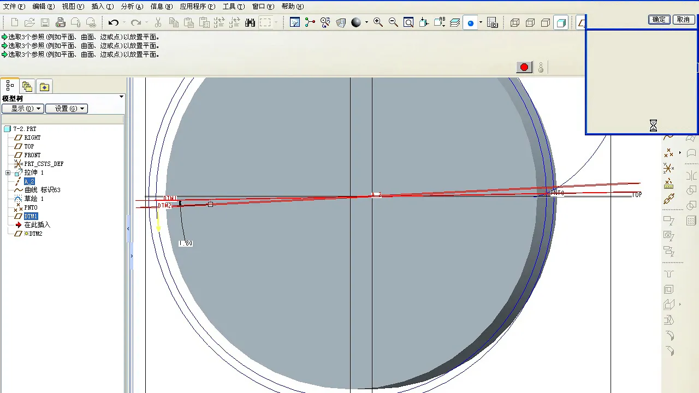Click the 取消 button
The width and height of the screenshot is (699, 393).
click(683, 19)
